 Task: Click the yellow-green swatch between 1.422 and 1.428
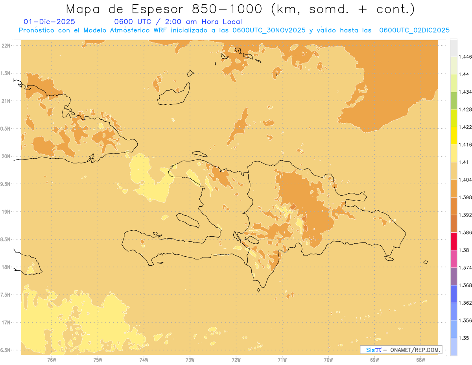(x=454, y=118)
